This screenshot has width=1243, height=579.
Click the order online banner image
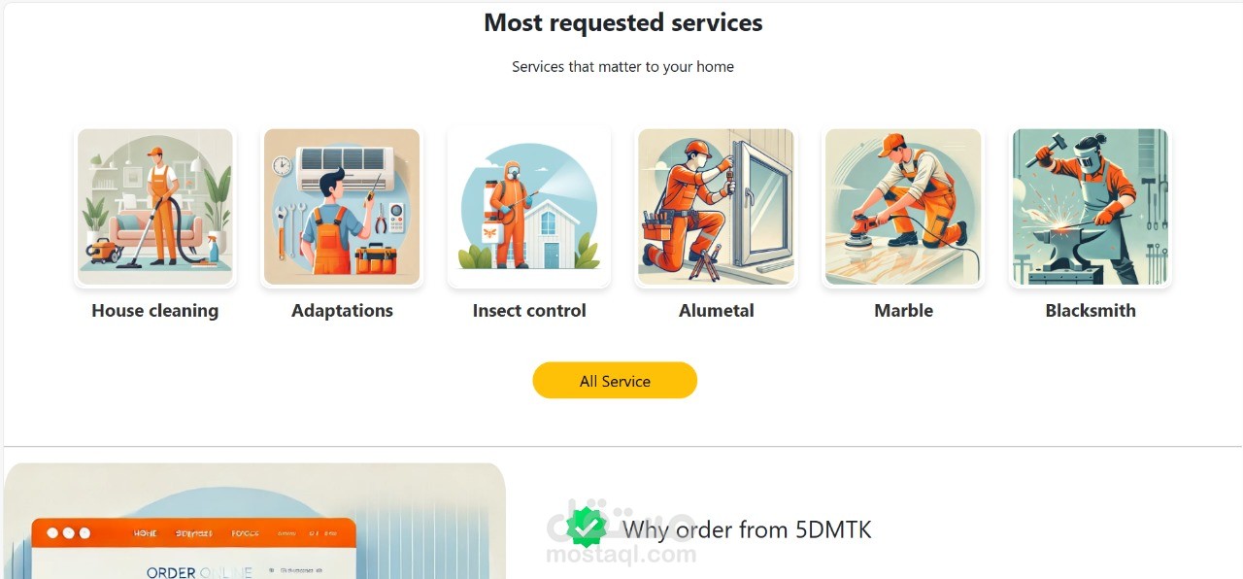coord(254,521)
